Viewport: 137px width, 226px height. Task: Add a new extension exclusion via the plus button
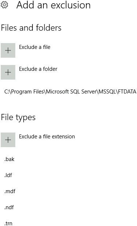pyautogui.click(x=8, y=140)
